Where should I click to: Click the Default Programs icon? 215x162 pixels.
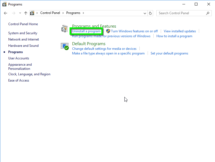[x=65, y=47]
